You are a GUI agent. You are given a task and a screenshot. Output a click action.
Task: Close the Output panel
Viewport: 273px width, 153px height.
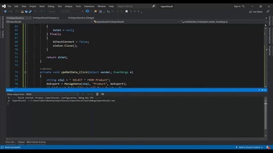(x=265, y=90)
